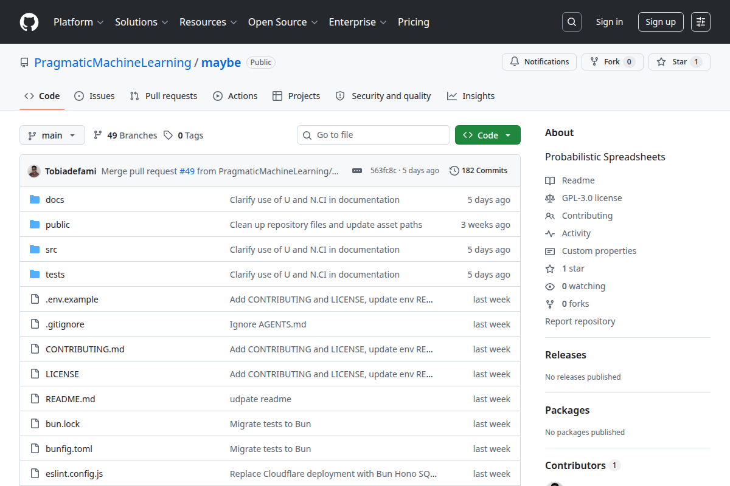This screenshot has width=730, height=486.
Task: Open the src folder
Action: (x=51, y=250)
